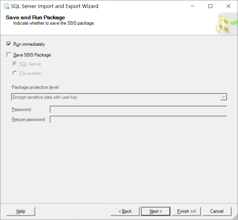
Task: Uncheck the Run immediately checkbox
Action: (9, 44)
